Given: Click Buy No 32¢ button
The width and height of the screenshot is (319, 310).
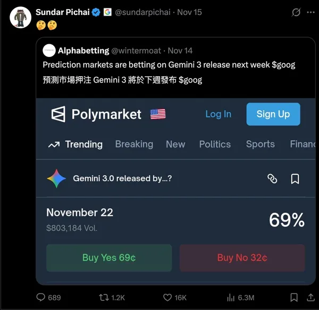Looking at the screenshot, I should tap(242, 258).
